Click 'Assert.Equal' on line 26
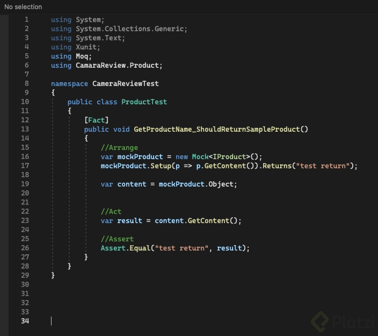Screen dimensions: 378x336 click(x=125, y=248)
